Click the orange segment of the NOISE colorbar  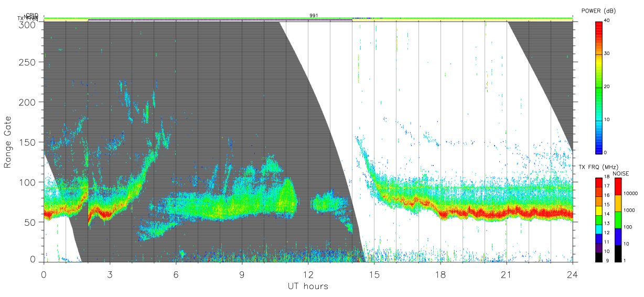click(x=617, y=202)
